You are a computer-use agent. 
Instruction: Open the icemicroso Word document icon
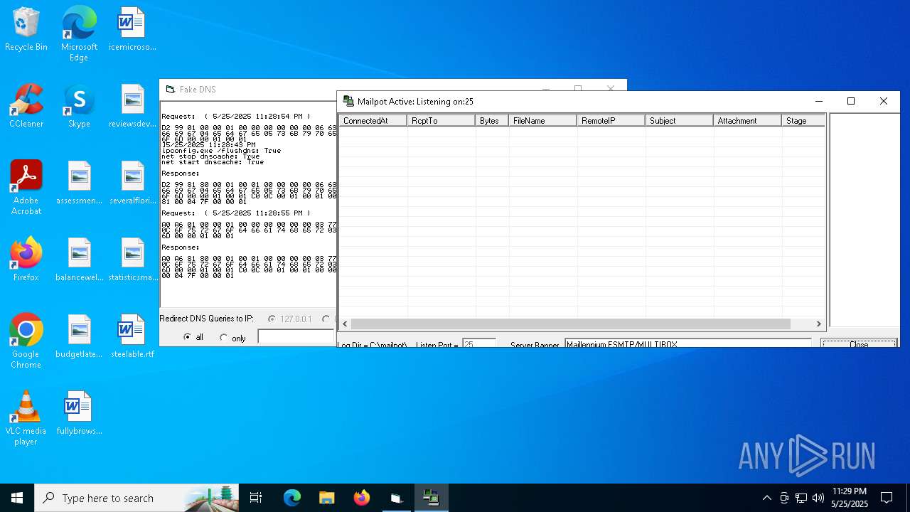[x=132, y=29]
